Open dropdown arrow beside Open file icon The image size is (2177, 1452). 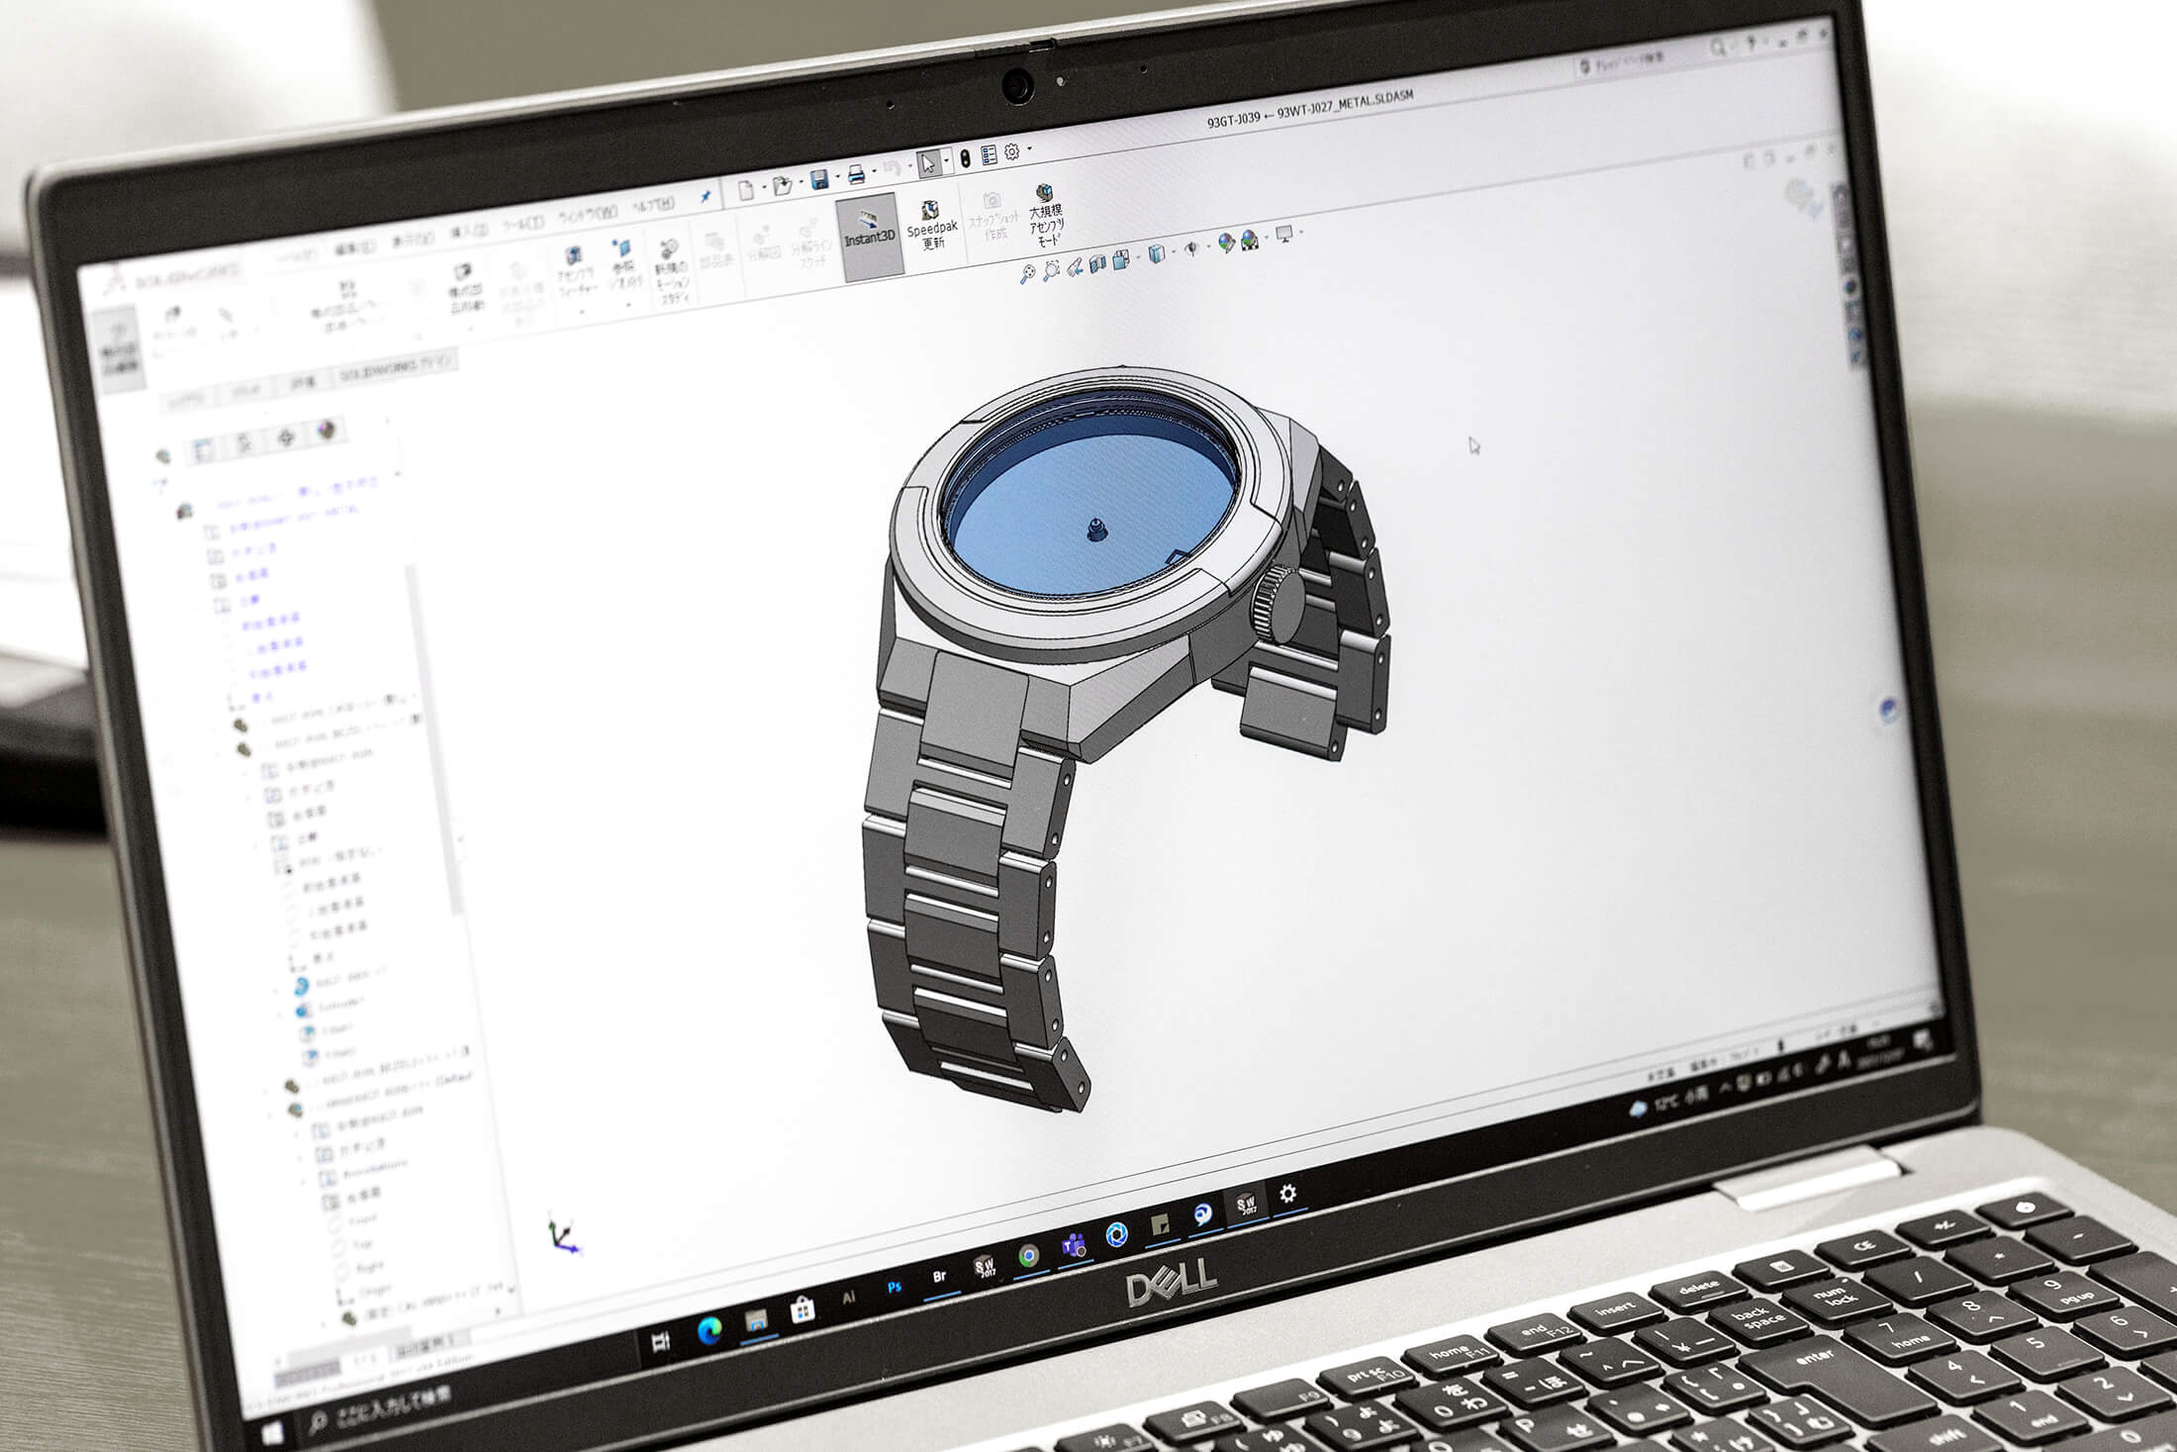coord(801,183)
